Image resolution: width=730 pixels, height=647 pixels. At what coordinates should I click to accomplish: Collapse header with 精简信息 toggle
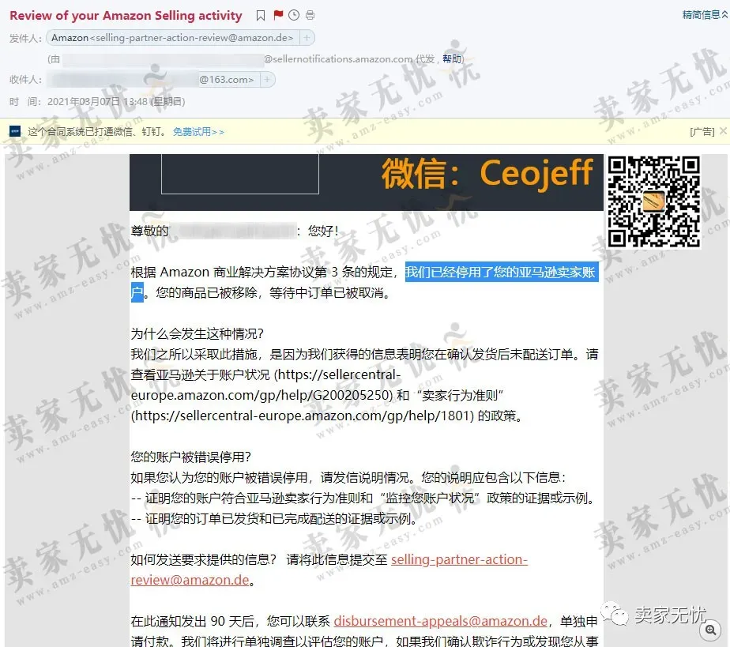click(x=705, y=15)
